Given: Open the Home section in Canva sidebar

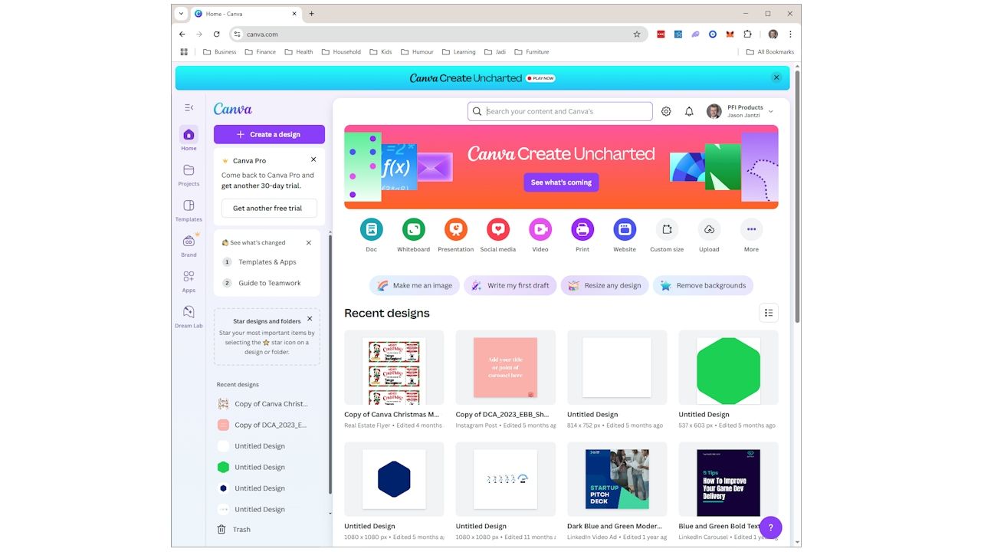Looking at the screenshot, I should point(189,138).
